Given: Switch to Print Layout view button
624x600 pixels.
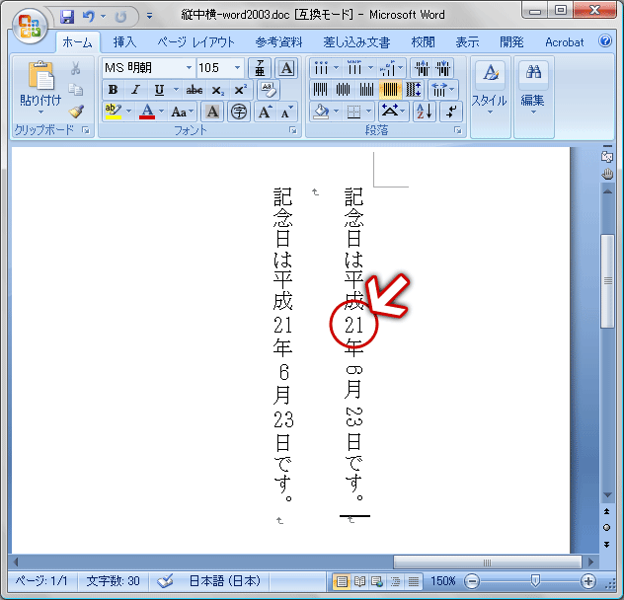Looking at the screenshot, I should point(342,581).
